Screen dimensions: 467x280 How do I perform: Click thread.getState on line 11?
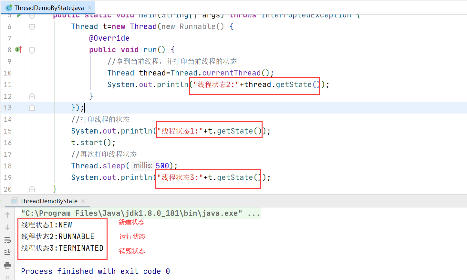tap(278, 85)
